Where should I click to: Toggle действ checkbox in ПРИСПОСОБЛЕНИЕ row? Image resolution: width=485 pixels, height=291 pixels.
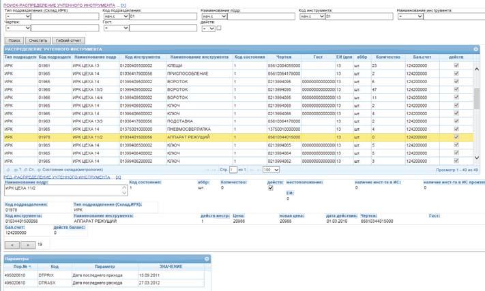click(456, 73)
